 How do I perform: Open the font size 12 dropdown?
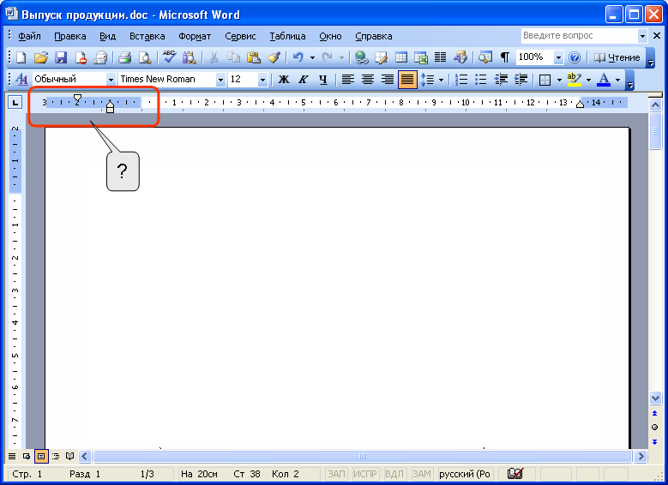[262, 79]
